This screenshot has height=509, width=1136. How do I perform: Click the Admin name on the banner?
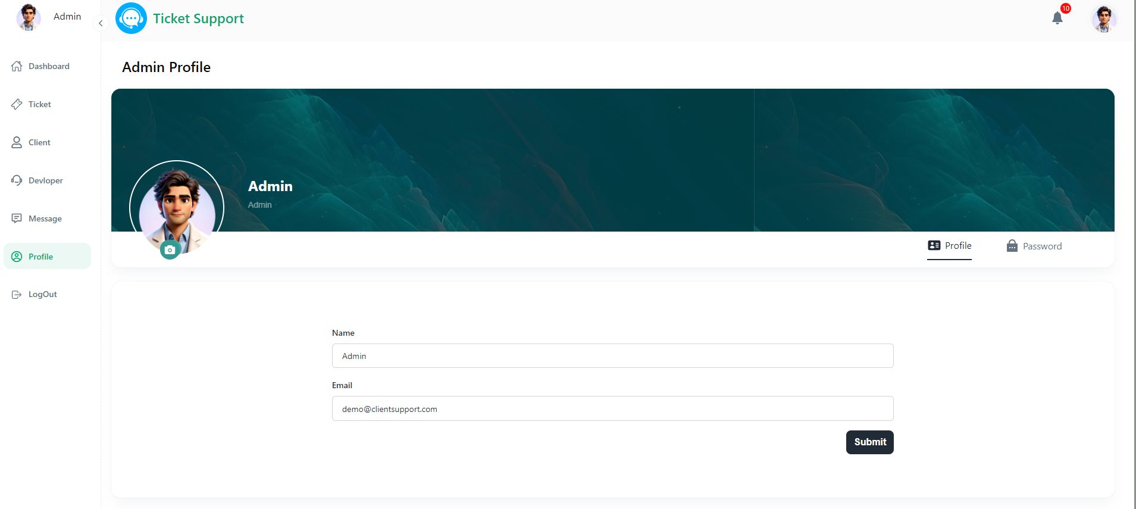(270, 186)
